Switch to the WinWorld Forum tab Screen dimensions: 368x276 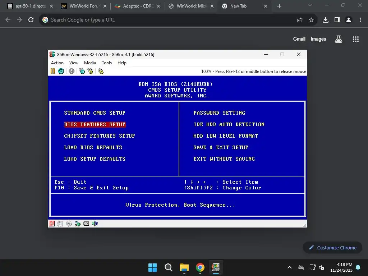[84, 6]
